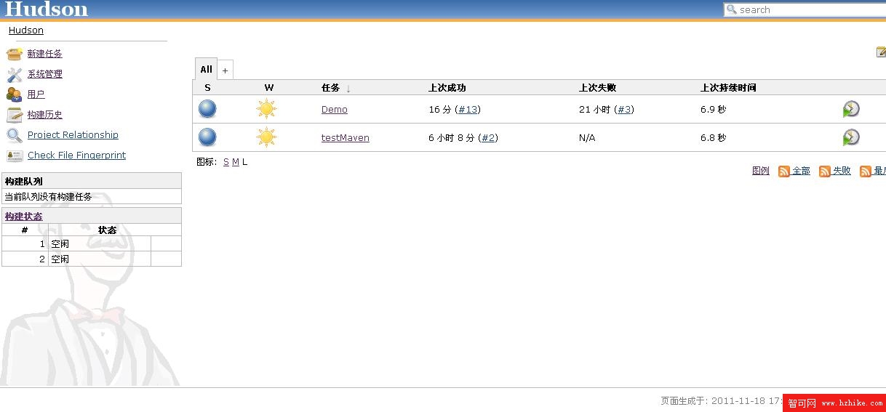The width and height of the screenshot is (886, 412).
Task: Open 系统管理 manage link
Action: [45, 74]
